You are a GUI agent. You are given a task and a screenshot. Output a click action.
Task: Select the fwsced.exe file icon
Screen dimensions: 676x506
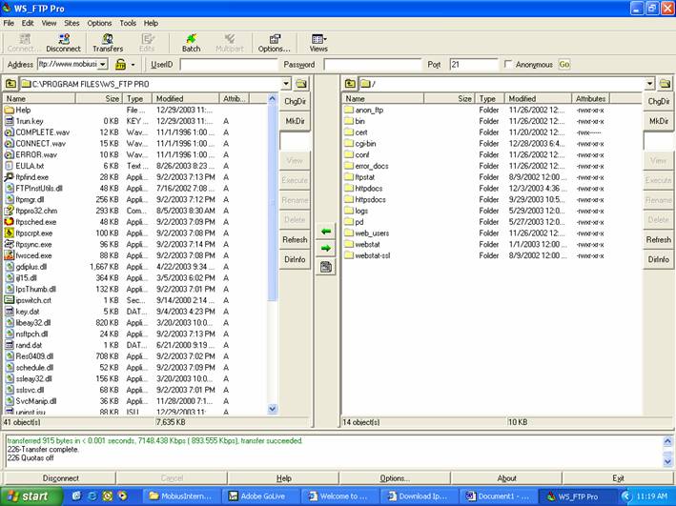click(9, 255)
